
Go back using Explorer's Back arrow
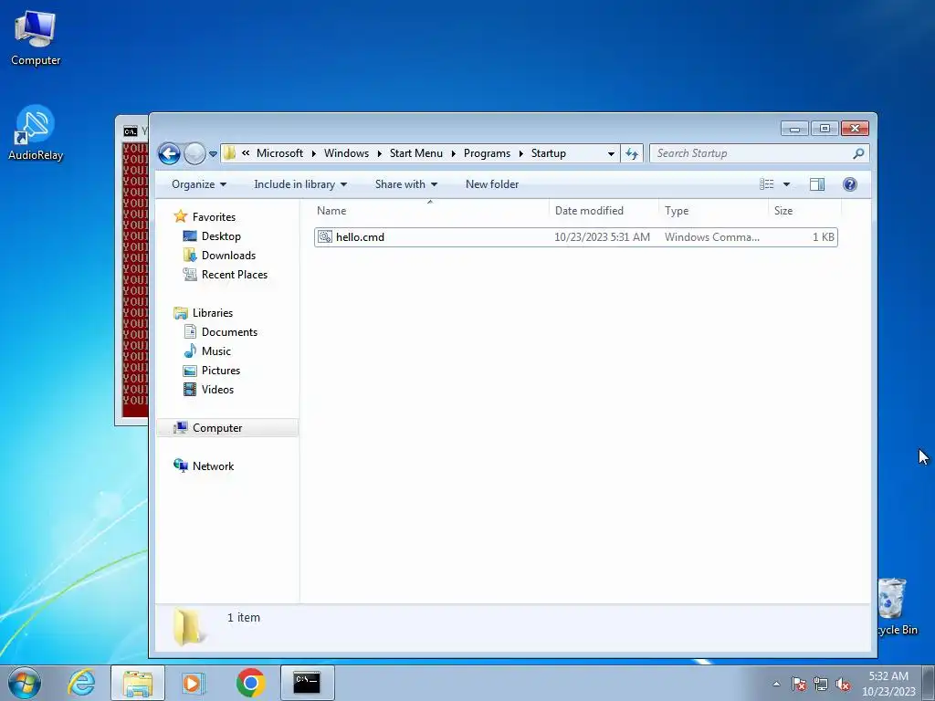click(x=169, y=153)
